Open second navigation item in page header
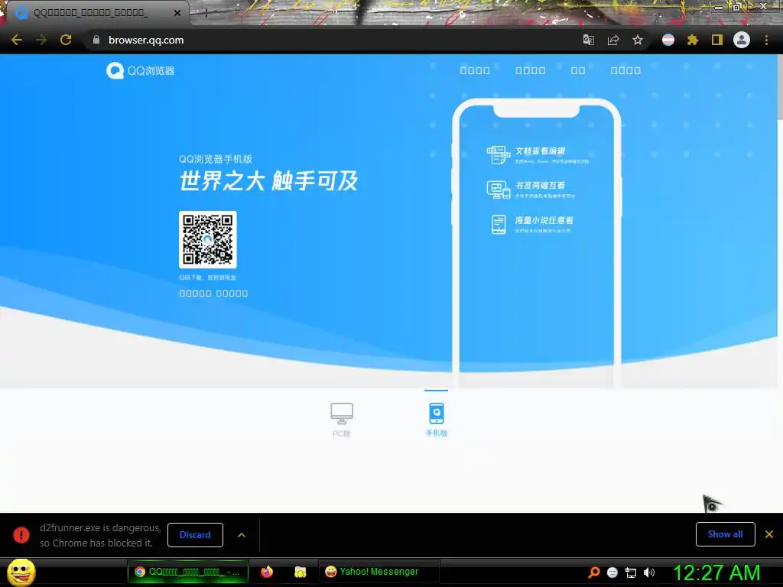783x587 pixels. coord(531,70)
